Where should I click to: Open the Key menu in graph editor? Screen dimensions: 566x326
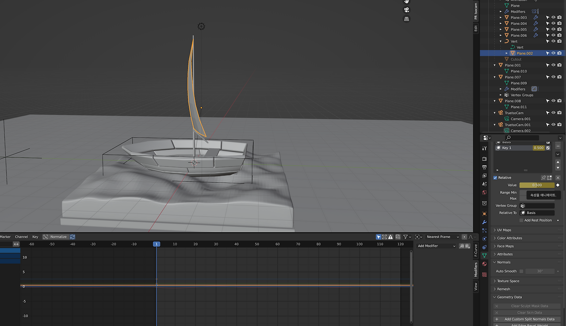coord(35,237)
